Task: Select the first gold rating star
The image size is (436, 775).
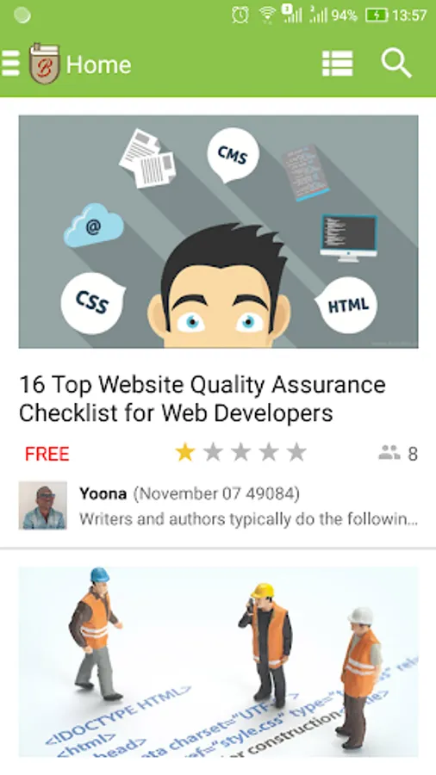Action: 185,452
